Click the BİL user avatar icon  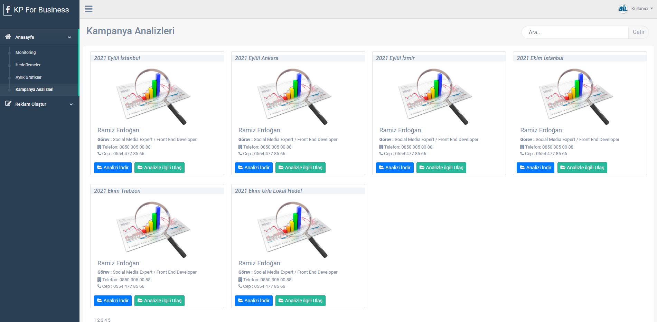623,9
